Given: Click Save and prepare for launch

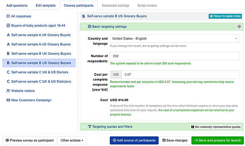Looking at the screenshot, I should point(218,140).
